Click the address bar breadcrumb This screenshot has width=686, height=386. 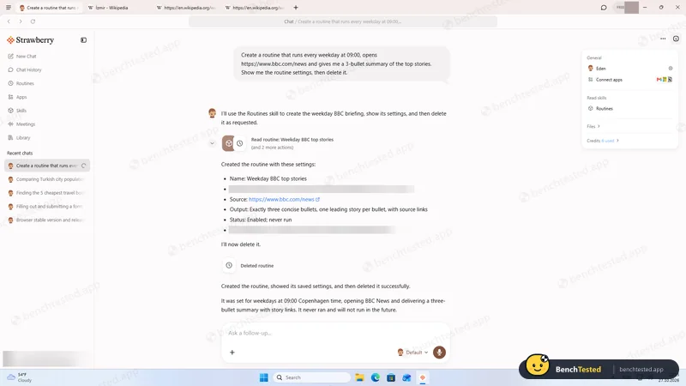(x=342, y=21)
